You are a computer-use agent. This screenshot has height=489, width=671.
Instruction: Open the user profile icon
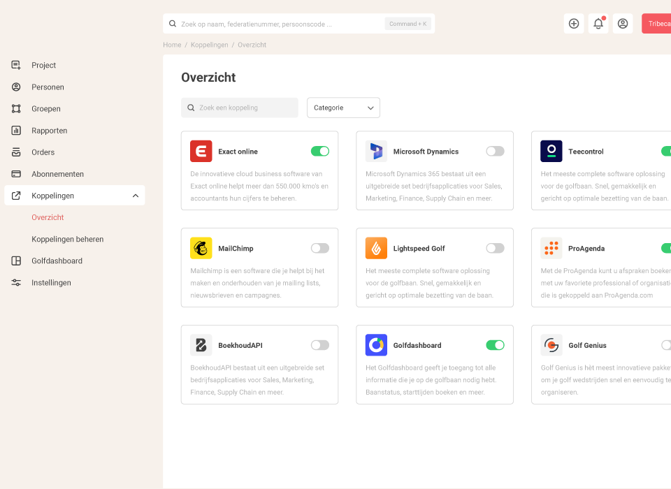623,24
